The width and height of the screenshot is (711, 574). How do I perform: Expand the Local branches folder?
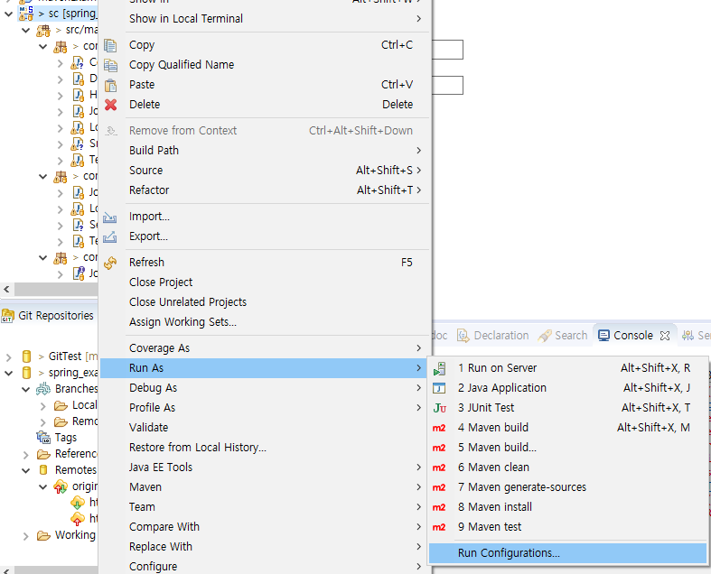[43, 406]
